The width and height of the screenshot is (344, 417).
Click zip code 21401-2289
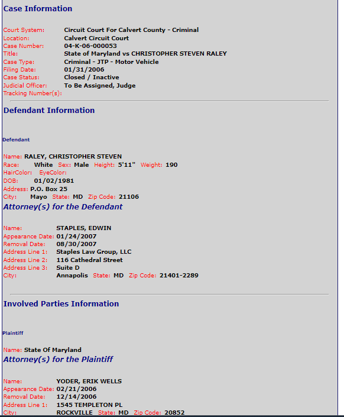(x=179, y=275)
